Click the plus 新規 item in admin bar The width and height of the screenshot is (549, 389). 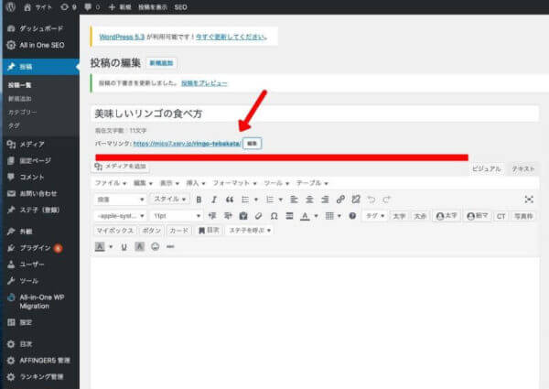(x=120, y=7)
